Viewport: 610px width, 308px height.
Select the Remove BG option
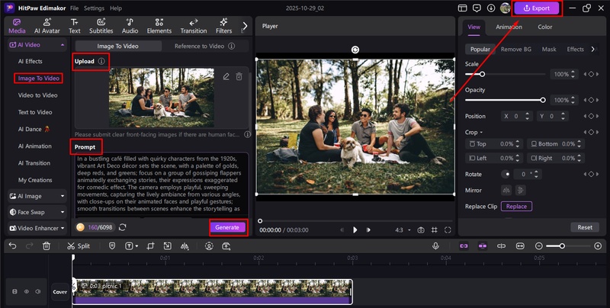(x=516, y=50)
